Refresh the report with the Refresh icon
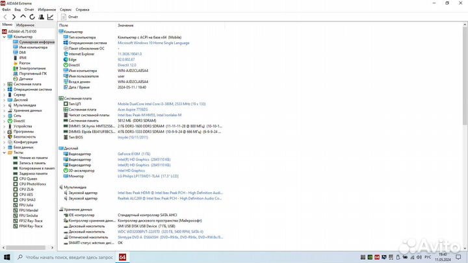 (x=32, y=17)
